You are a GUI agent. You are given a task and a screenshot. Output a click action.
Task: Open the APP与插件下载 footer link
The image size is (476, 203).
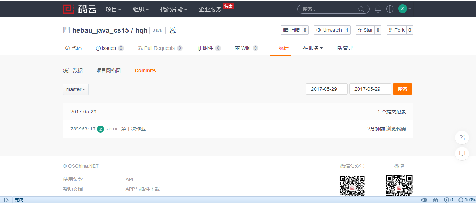[x=143, y=189]
